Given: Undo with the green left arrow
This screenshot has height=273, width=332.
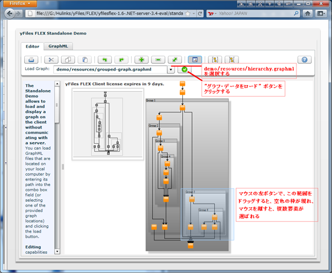Looking at the screenshot, I should [104, 60].
